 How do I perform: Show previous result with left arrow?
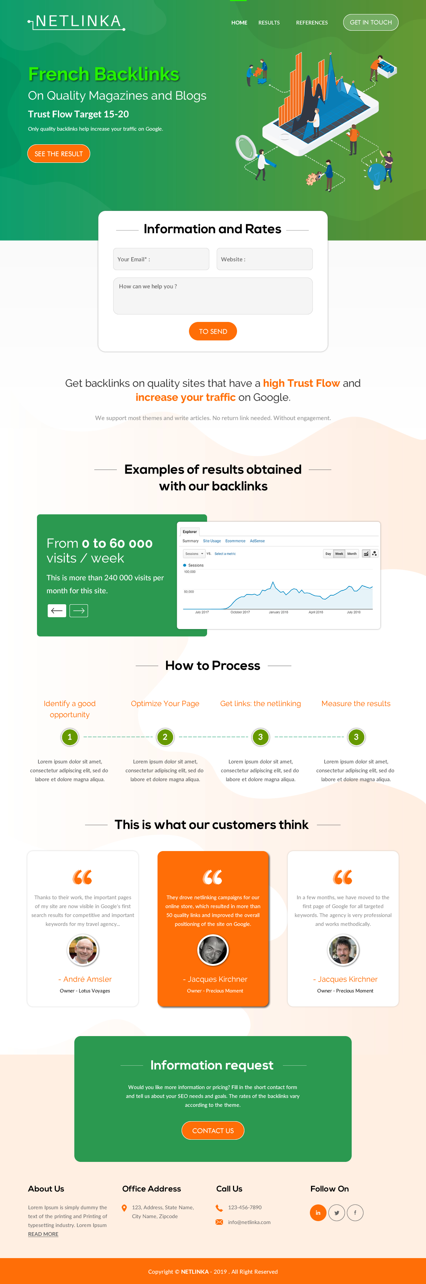tap(57, 611)
